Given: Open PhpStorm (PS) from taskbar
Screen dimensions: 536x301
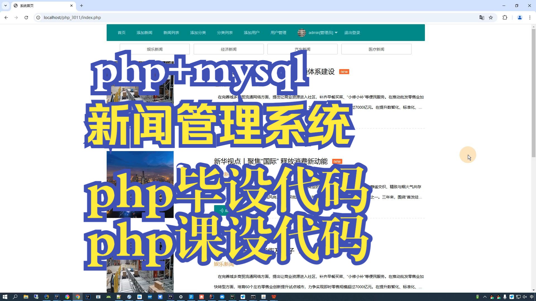Looking at the screenshot, I should [x=171, y=297].
